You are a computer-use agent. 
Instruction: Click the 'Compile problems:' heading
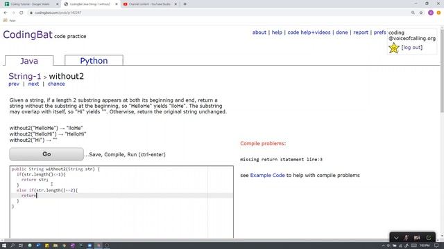pyautogui.click(x=263, y=143)
